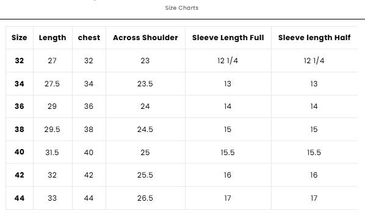Click the Sleeve length Half header

tap(314, 38)
